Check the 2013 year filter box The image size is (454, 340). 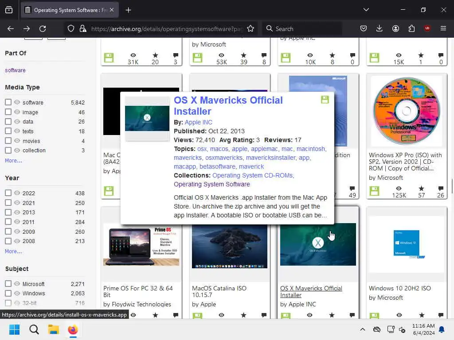click(8, 212)
